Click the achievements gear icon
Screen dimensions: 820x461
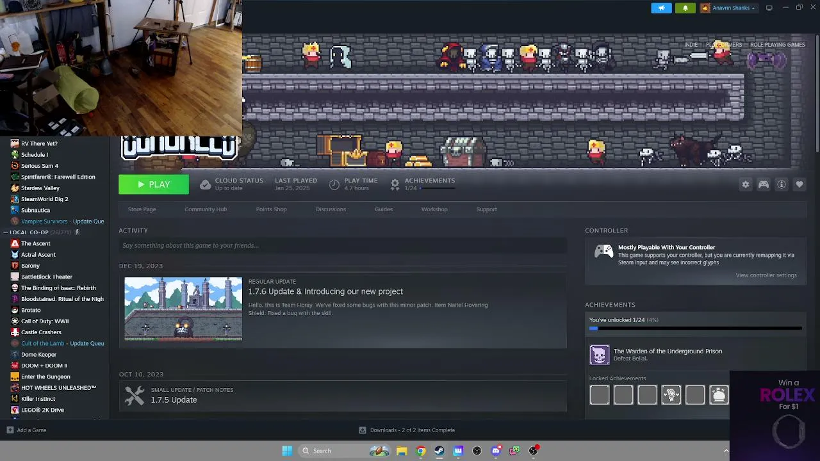395,184
